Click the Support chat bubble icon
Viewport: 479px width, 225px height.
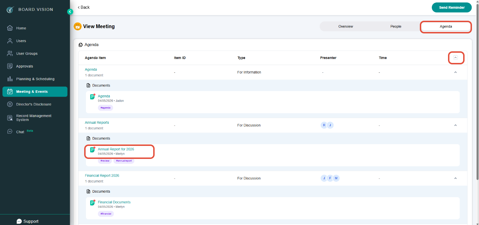click(x=19, y=221)
